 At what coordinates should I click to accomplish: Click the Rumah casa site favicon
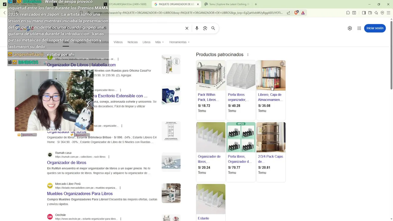pos(50,155)
